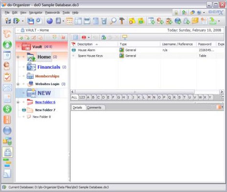Open the search magnifying glass tool
227x192 pixels.
[x=113, y=21]
